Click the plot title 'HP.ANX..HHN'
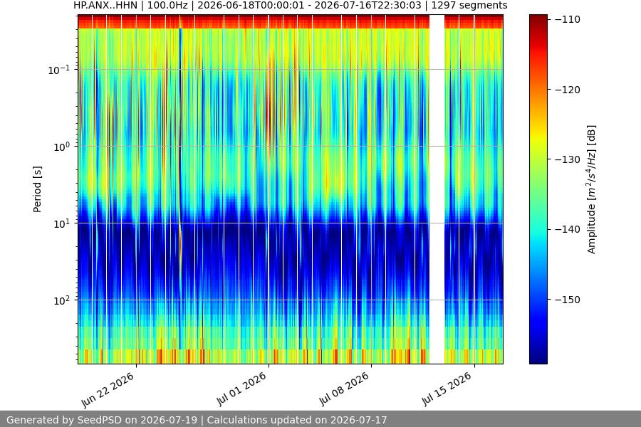The image size is (641, 427). pos(105,6)
